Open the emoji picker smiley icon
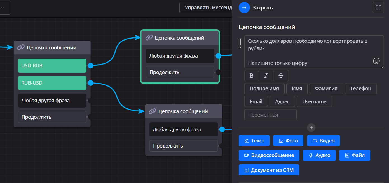Image resolution: width=389 pixels, height=183 pixels. 376,61
